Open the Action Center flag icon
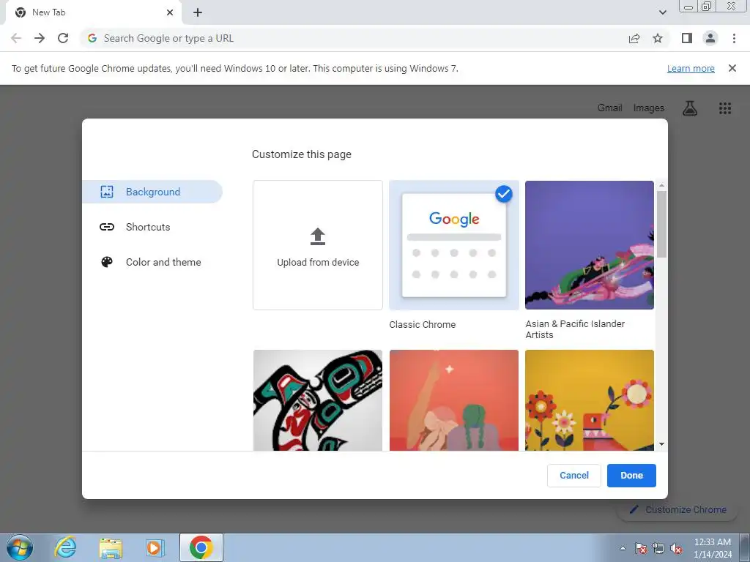750x562 pixels. pos(640,548)
